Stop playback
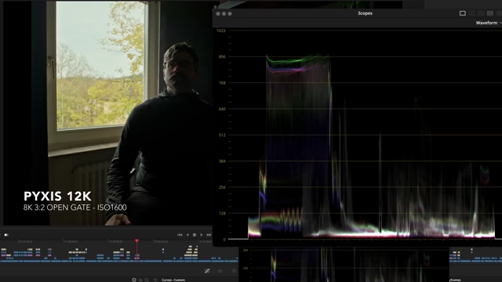 (195, 235)
